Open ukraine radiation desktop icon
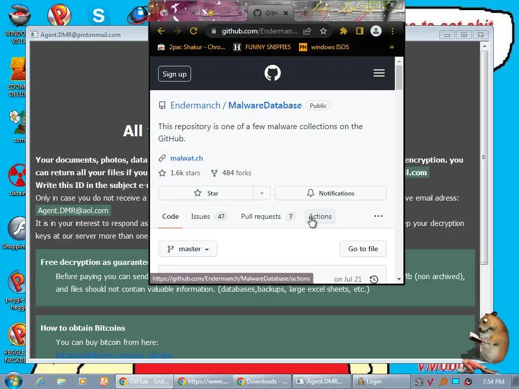 [x=17, y=180]
